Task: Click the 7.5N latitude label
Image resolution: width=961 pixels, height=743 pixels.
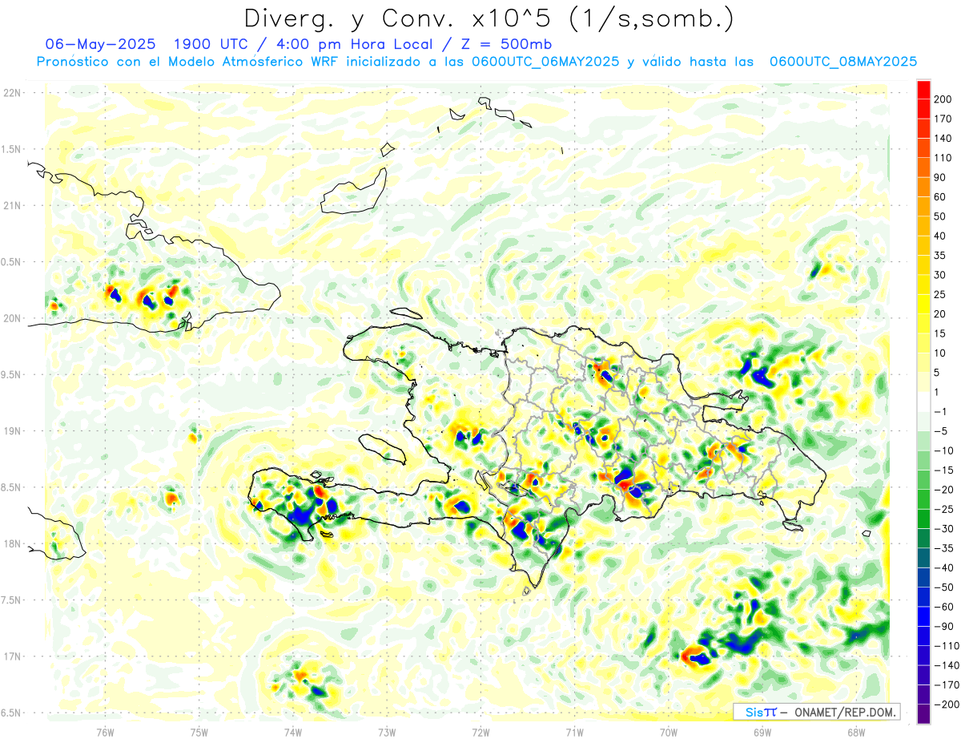Action: pos(12,600)
